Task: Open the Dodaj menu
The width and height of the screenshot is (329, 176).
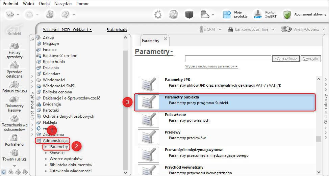Action: coord(44,4)
